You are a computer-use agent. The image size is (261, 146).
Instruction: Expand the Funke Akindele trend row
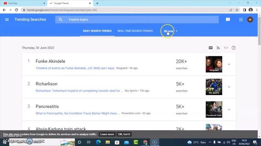(229, 64)
